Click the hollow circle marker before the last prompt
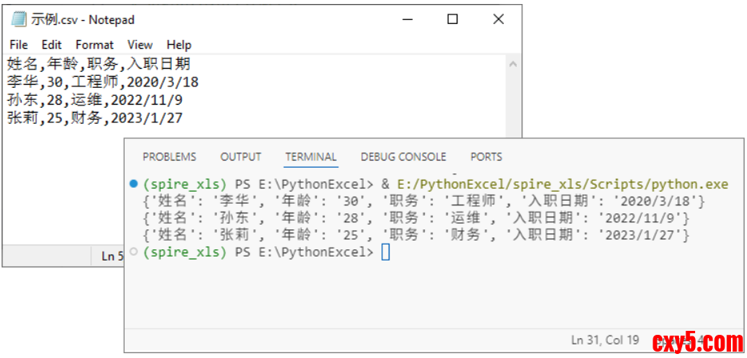The image size is (747, 358). pyautogui.click(x=133, y=252)
